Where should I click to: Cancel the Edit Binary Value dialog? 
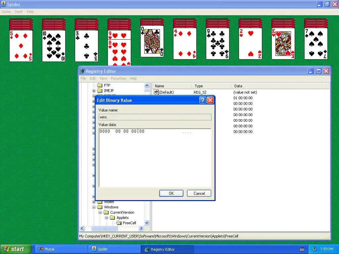(199, 193)
